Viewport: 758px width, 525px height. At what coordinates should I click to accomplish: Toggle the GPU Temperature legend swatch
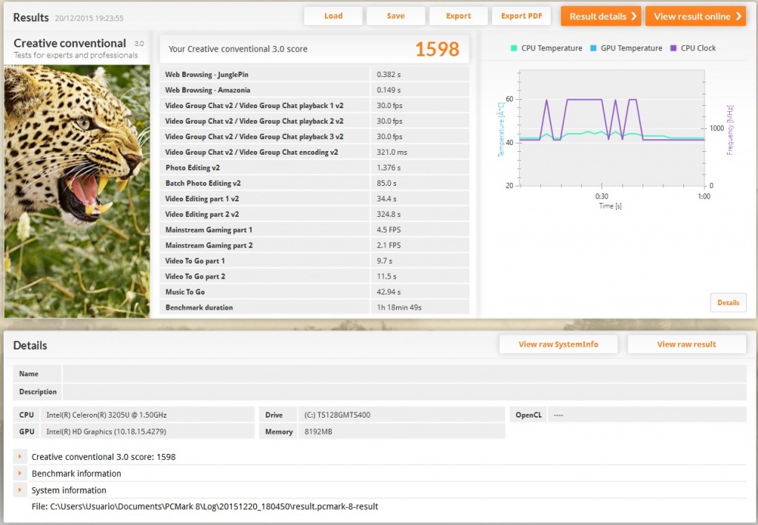point(594,48)
